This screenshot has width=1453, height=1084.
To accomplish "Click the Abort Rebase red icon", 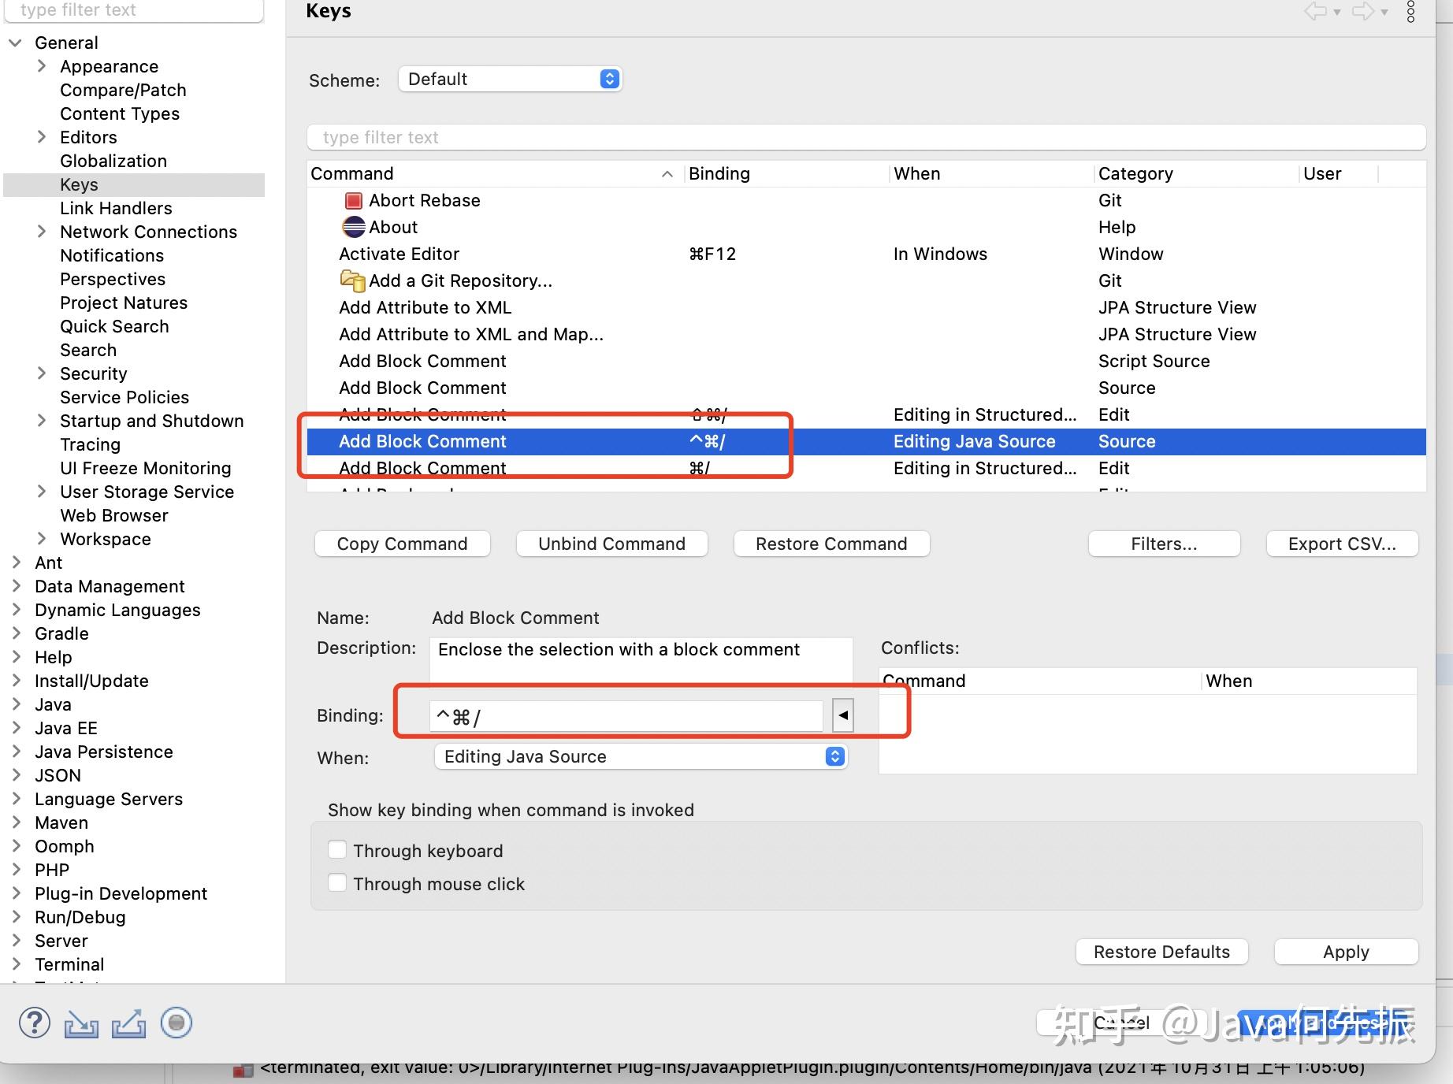I will (x=354, y=201).
